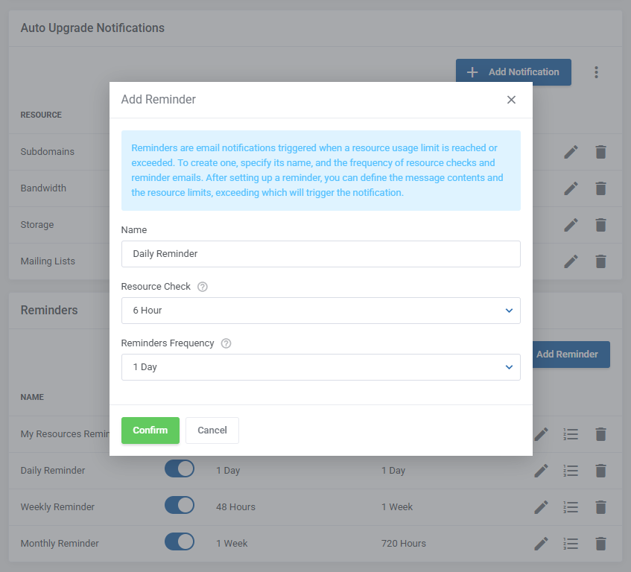Delete the Monthly Reminder
This screenshot has width=631, height=572.
click(600, 543)
